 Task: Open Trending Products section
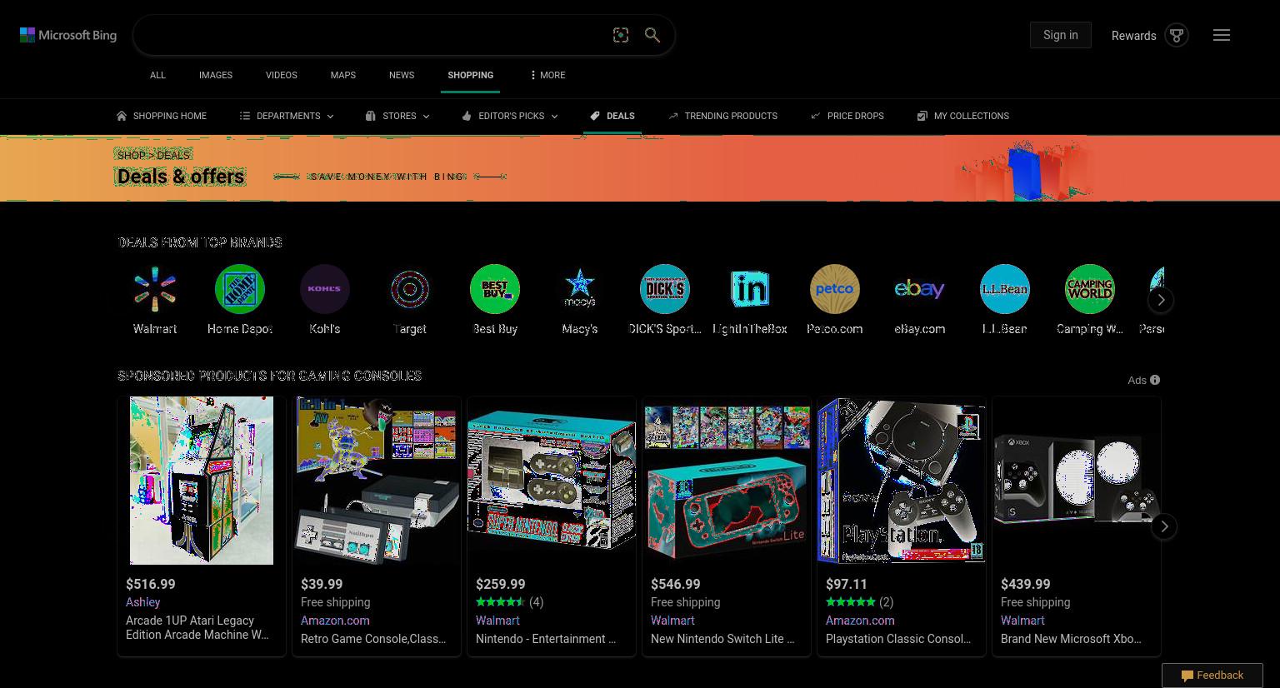point(722,116)
